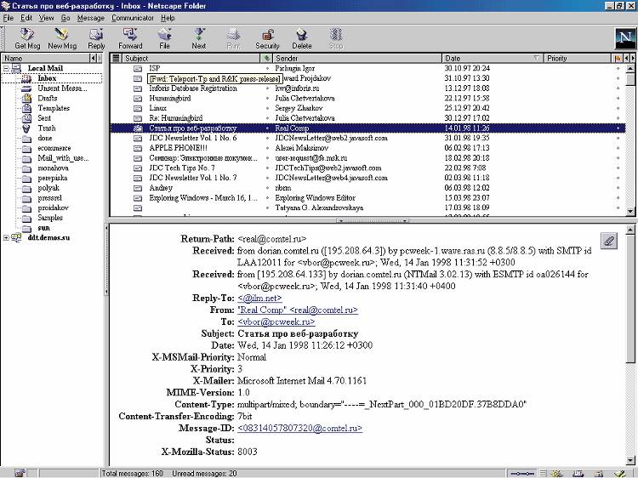638x478 pixels.
Task: Sort messages by Subject column
Action: click(x=191, y=58)
